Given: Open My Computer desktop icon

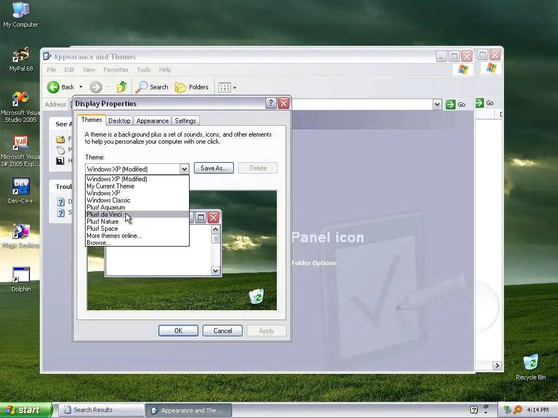Looking at the screenshot, I should pyautogui.click(x=21, y=14).
